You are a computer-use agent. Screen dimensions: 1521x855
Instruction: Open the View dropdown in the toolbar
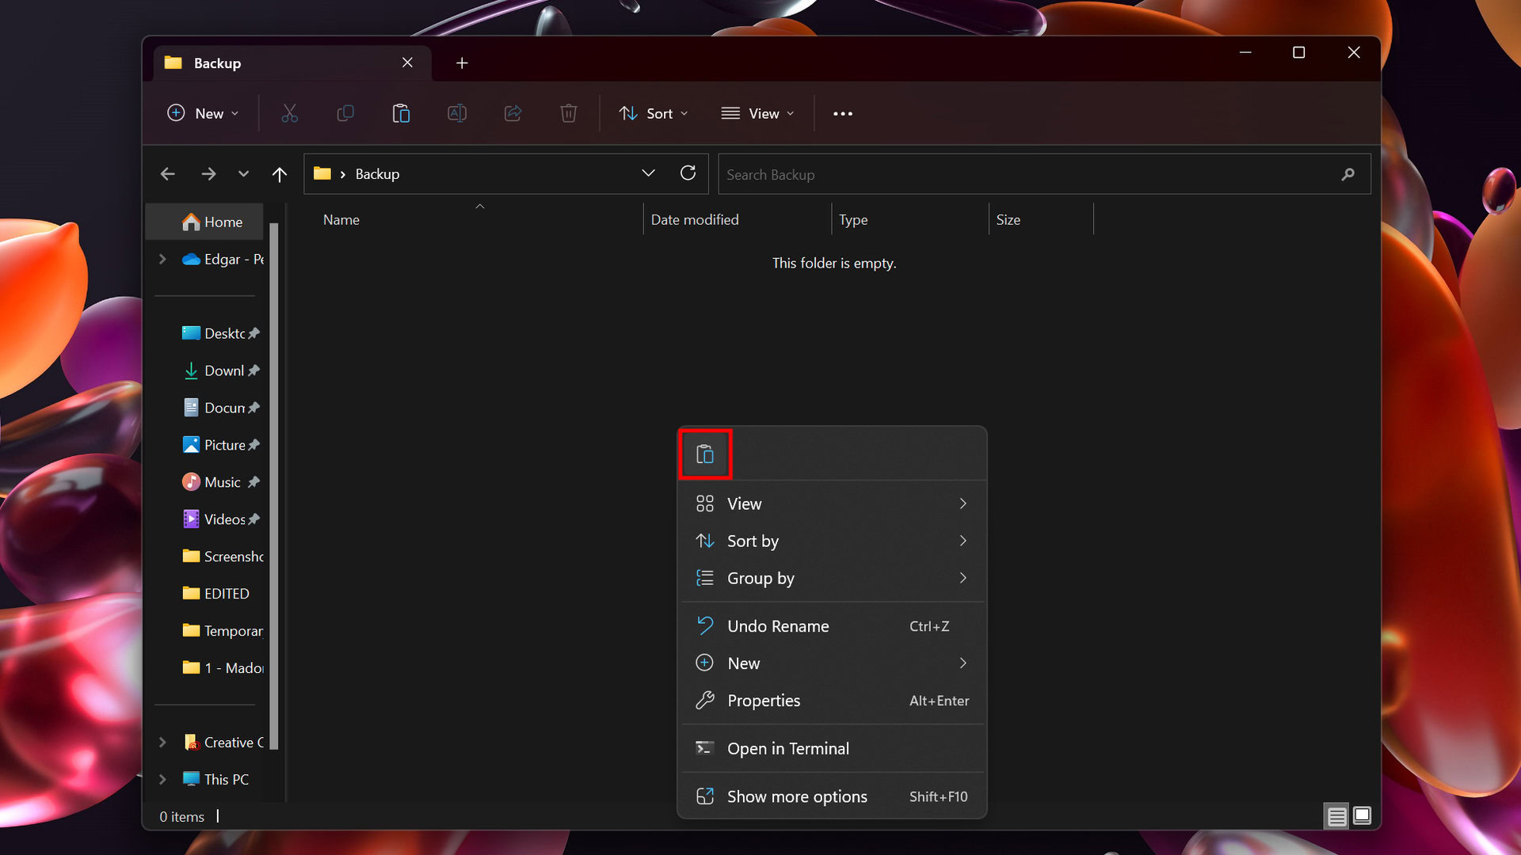pyautogui.click(x=757, y=114)
